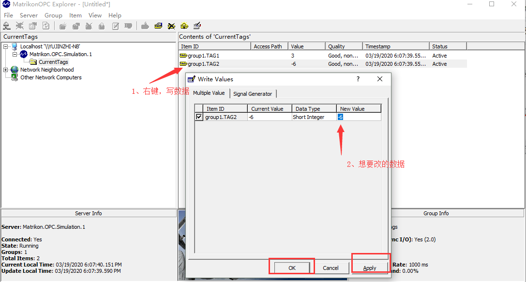Close the Write Values dialog
The width and height of the screenshot is (526, 282).
point(380,79)
